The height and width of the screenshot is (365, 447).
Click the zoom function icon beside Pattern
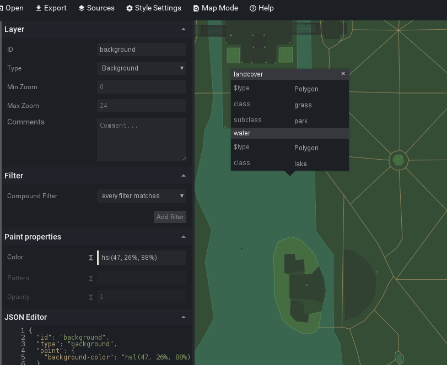tap(91, 278)
